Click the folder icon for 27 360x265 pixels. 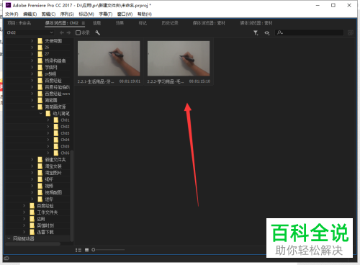pos(40,54)
